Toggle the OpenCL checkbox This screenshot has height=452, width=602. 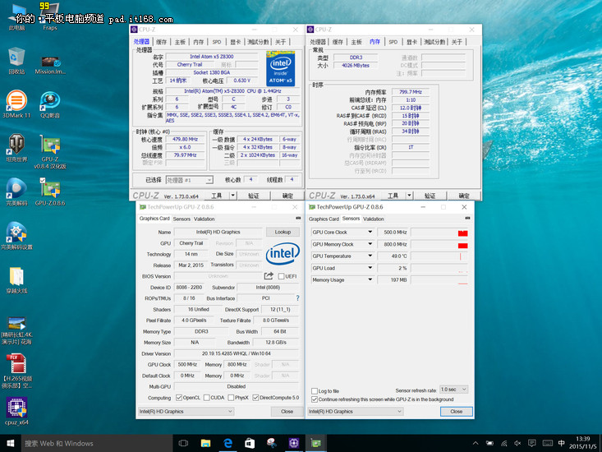click(179, 398)
